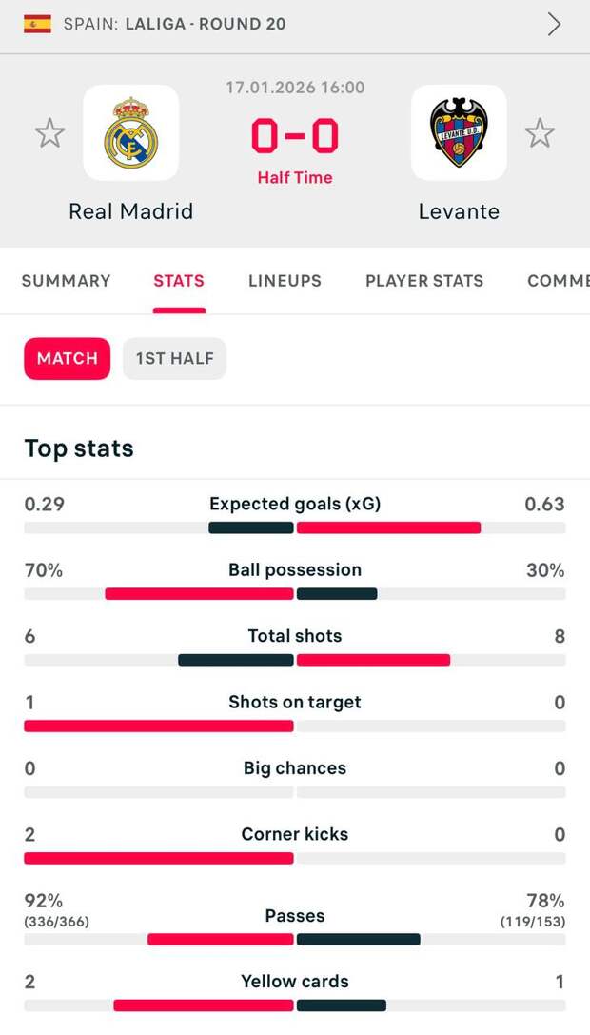
Task: Click the Levante team name
Action: tap(459, 211)
